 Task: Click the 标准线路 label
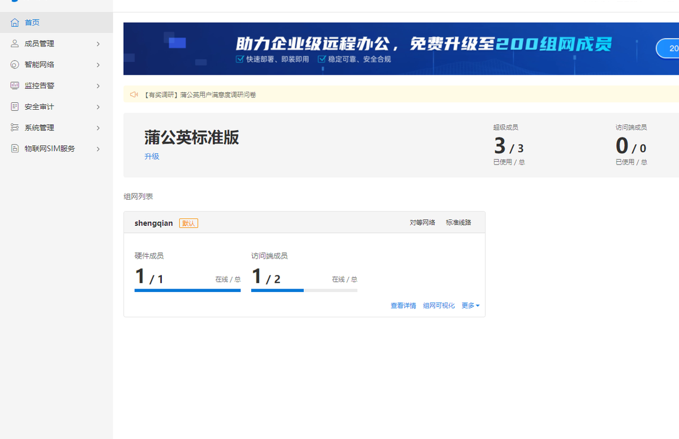click(458, 222)
